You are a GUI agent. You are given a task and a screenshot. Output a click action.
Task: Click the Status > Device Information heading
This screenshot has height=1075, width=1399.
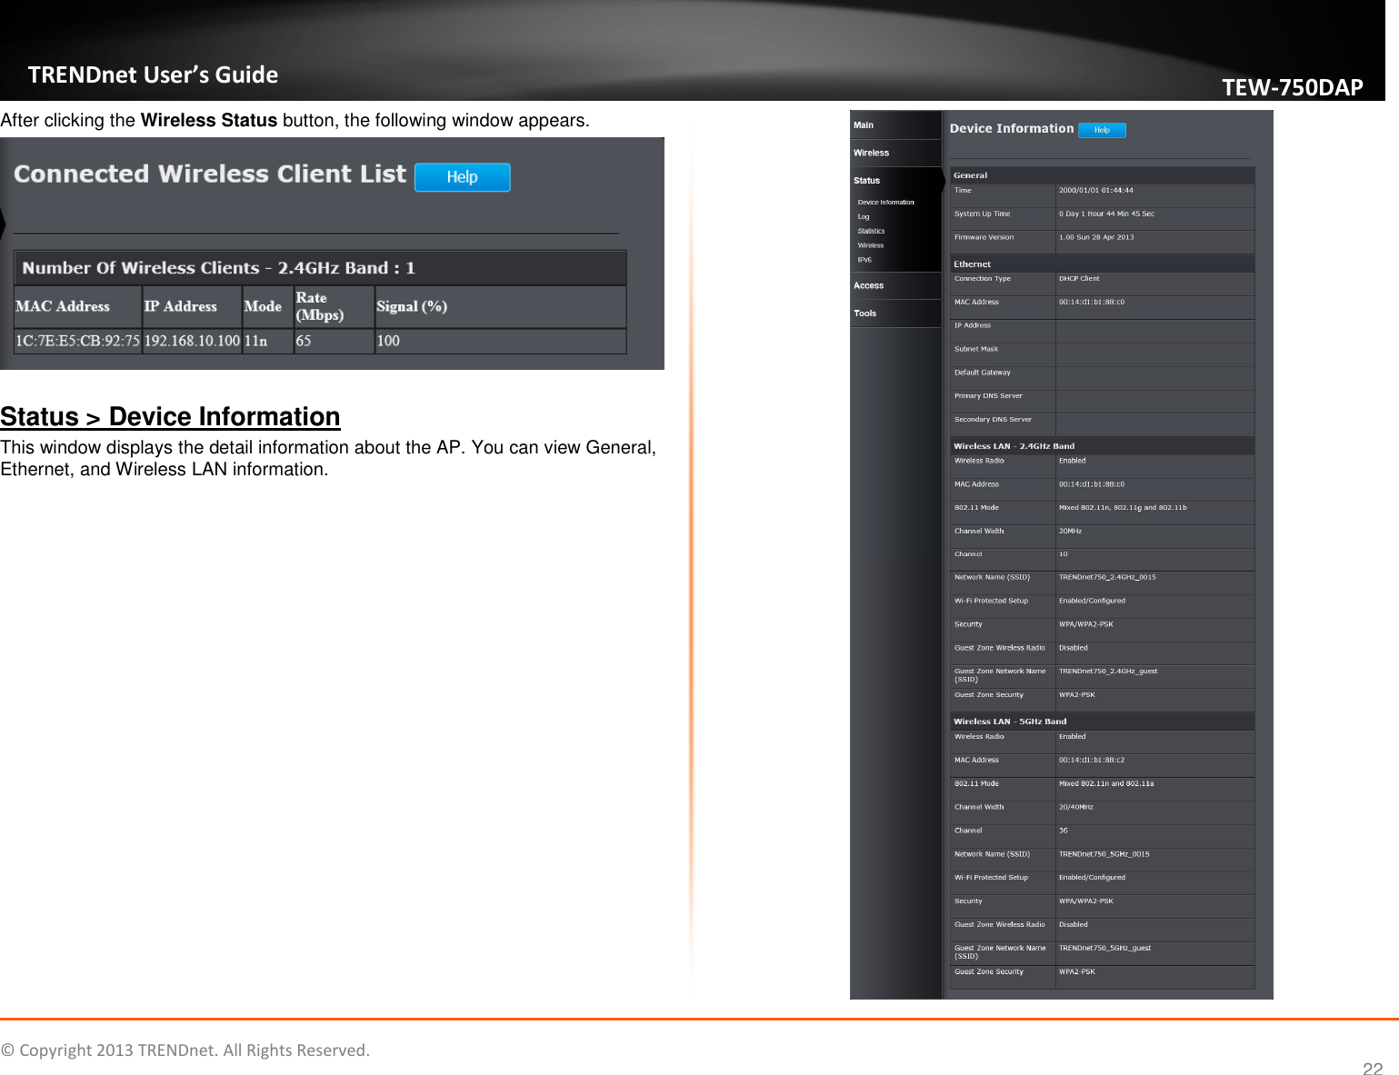(170, 416)
